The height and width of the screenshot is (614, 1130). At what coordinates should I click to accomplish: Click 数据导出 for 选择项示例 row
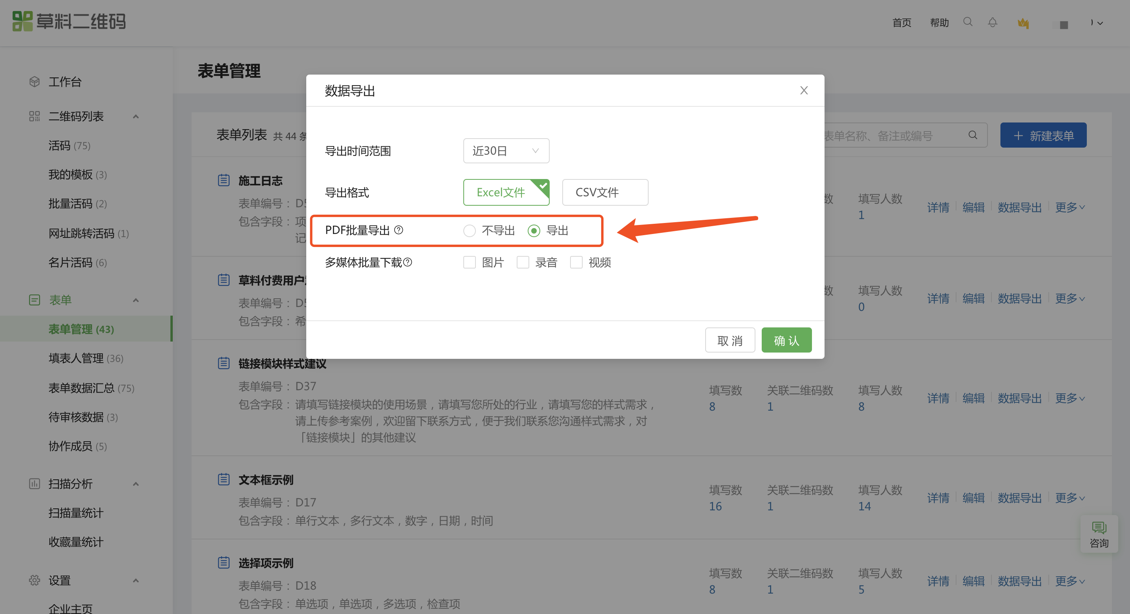[x=1019, y=581]
